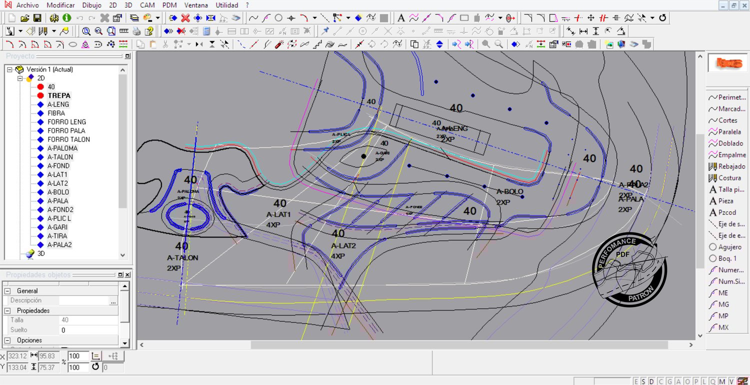
Task: Click the red X delete icon
Action: point(185,18)
